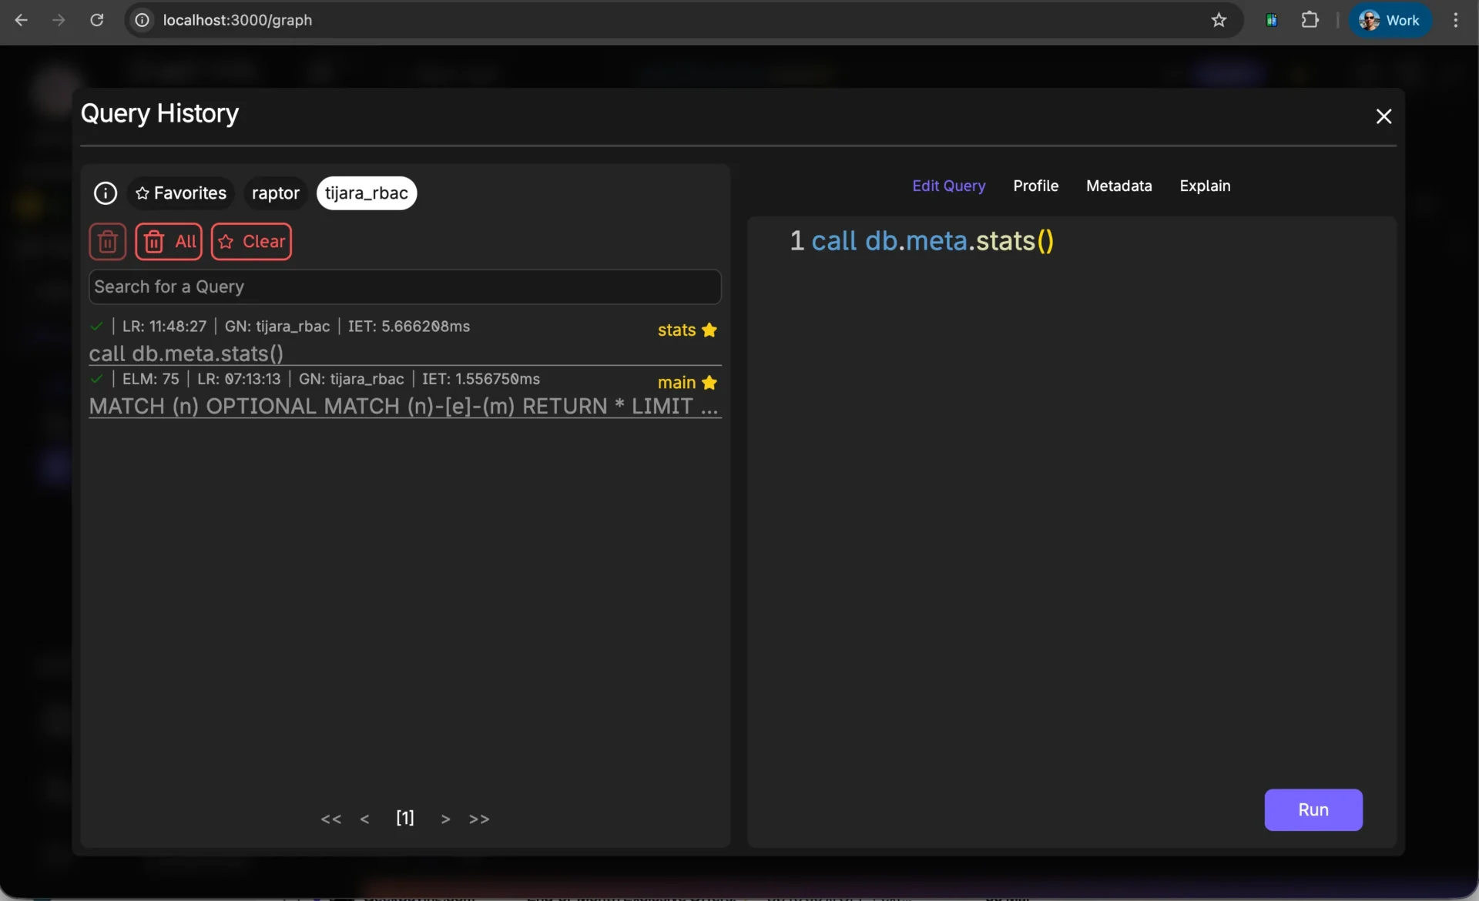Select the raptor filter chip
1479x901 pixels.
tap(275, 193)
